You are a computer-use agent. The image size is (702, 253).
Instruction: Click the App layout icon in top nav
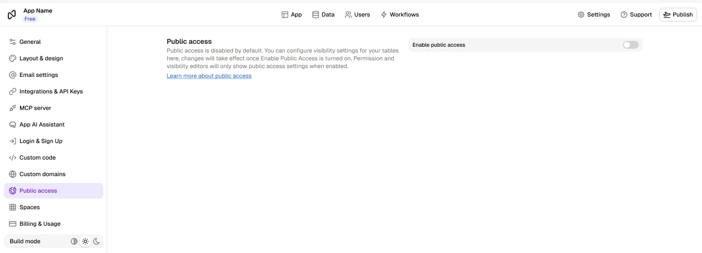tap(285, 15)
